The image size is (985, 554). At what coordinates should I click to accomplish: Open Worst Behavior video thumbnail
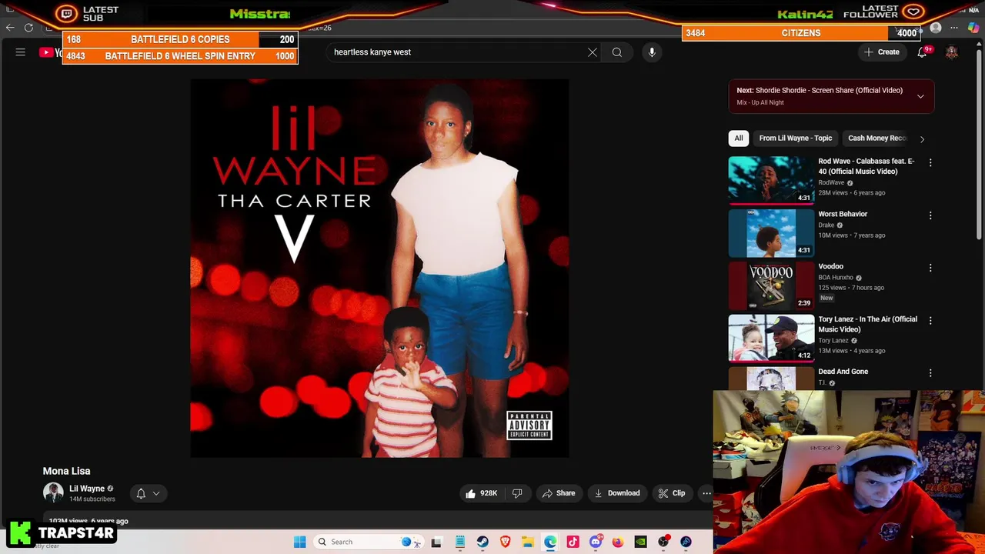click(771, 232)
